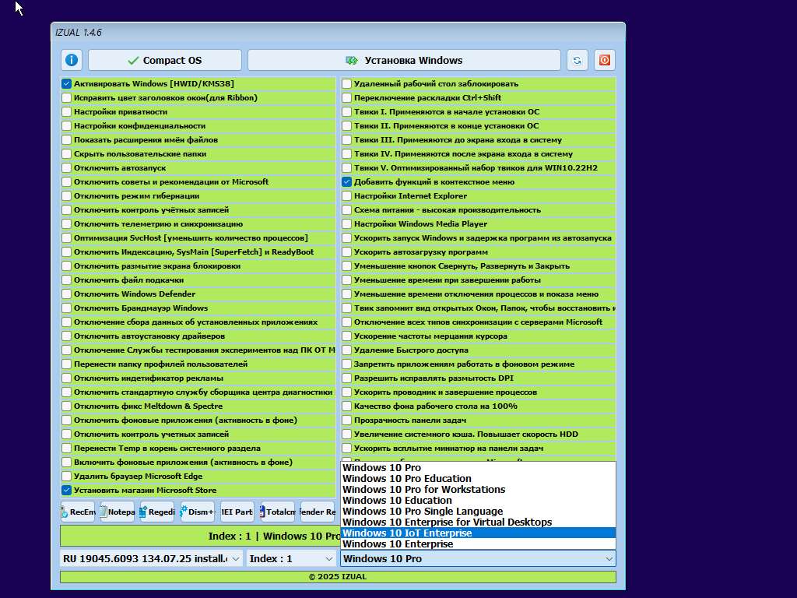Start Установка Windows button
The image size is (797, 598).
tap(404, 60)
